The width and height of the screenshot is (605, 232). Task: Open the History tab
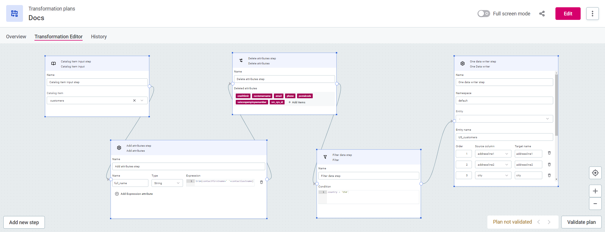coord(99,37)
